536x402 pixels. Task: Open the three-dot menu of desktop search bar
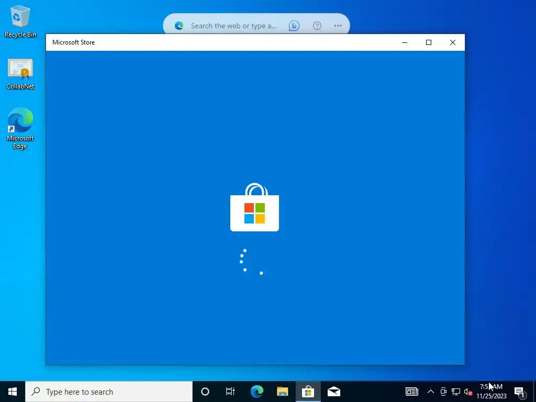[338, 26]
